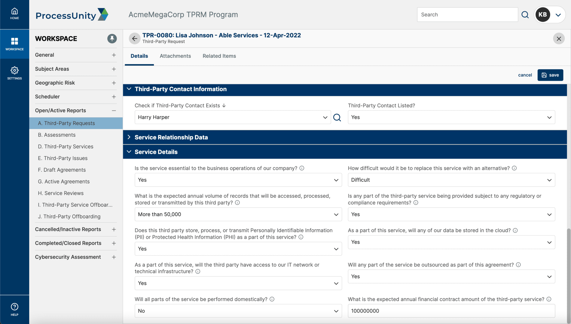Expand the Scheduler section
Image resolution: width=571 pixels, height=324 pixels.
click(x=114, y=97)
